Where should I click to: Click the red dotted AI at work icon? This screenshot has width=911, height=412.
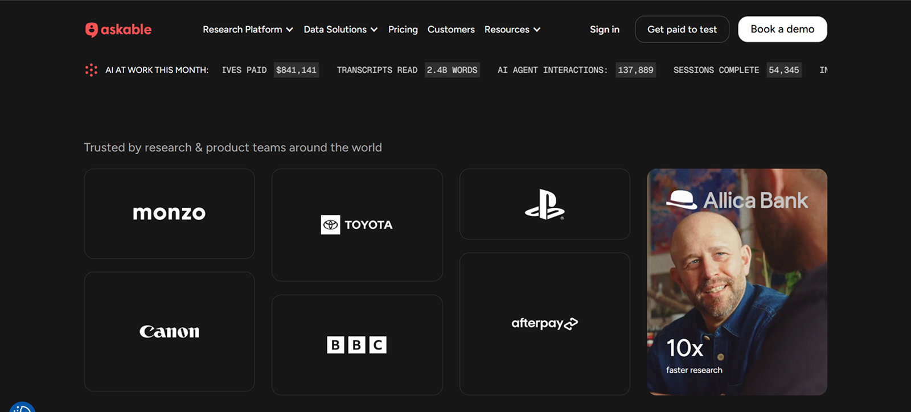click(x=91, y=70)
